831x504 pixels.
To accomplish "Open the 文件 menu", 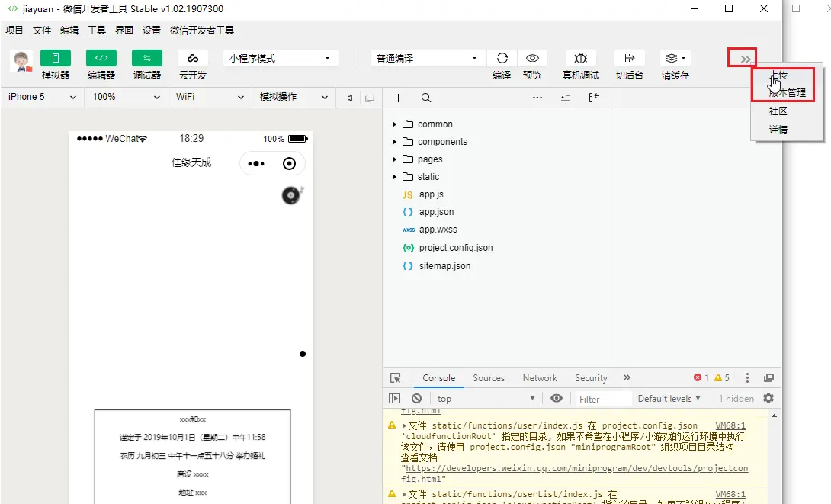I will point(42,30).
